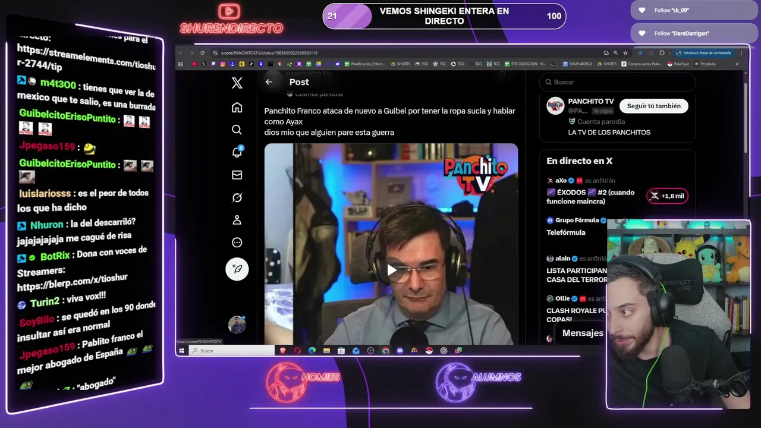Open Discord on the taskbar
761x428 pixels.
pyautogui.click(x=400, y=351)
